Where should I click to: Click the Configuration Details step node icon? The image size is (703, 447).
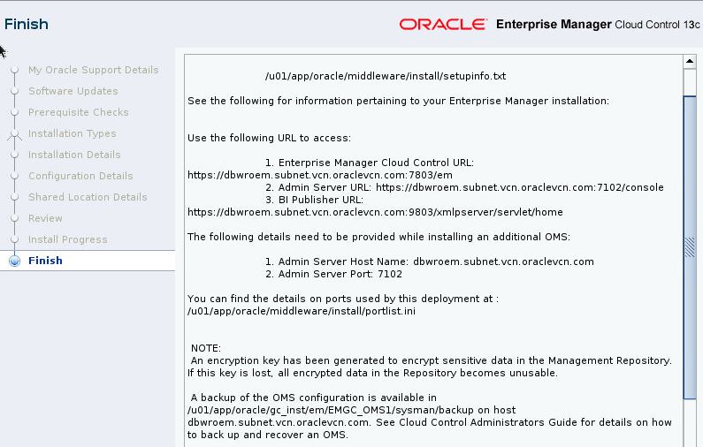[x=14, y=177]
